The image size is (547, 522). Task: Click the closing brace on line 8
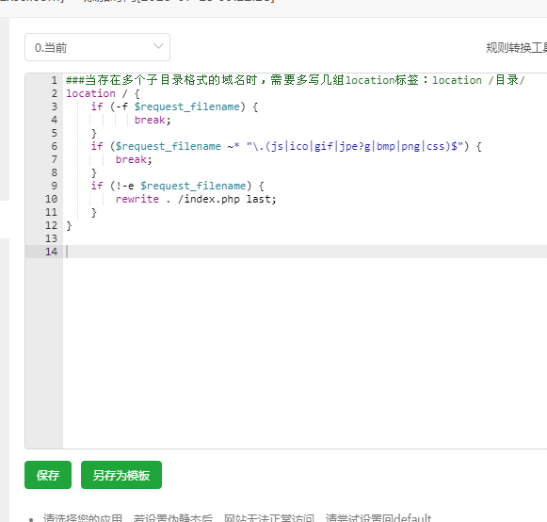click(x=93, y=172)
